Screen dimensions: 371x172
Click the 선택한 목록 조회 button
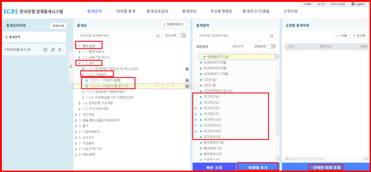coord(326,168)
